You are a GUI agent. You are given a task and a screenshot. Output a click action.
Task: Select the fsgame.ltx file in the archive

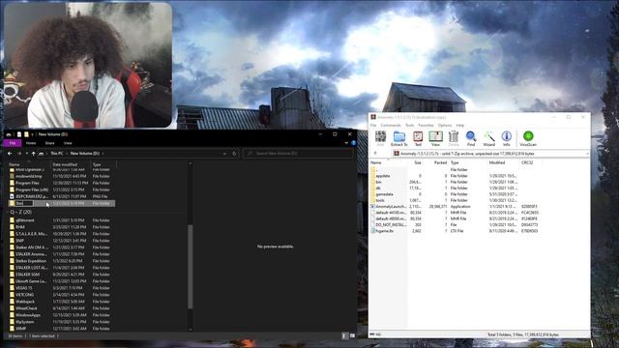tap(385, 231)
